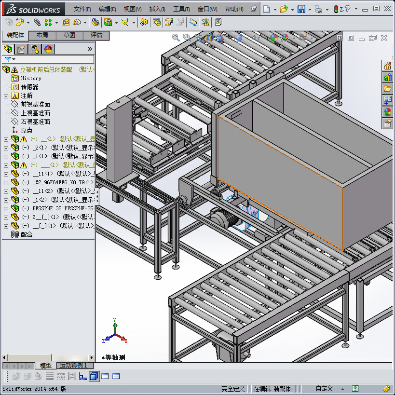This screenshot has width=395, height=395.
Task: Open SolidWorks Resources home in task pane
Action: pos(387,66)
